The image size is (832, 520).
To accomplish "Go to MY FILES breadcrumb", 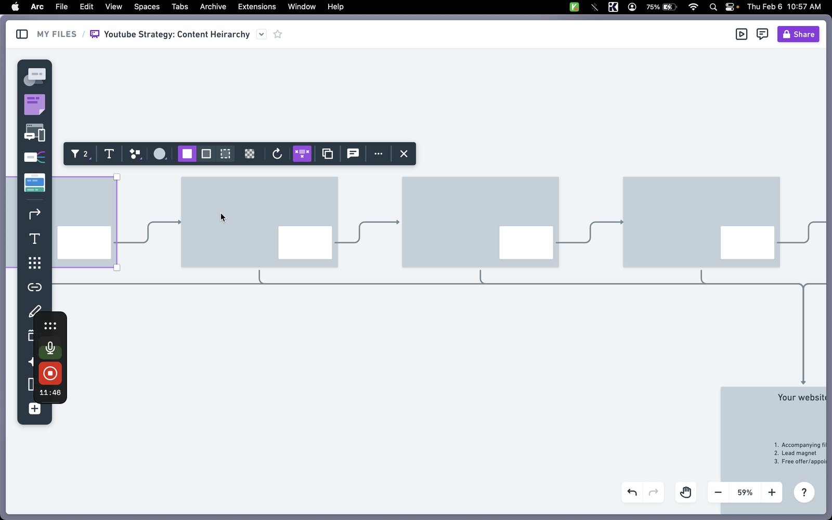I will click(x=57, y=34).
